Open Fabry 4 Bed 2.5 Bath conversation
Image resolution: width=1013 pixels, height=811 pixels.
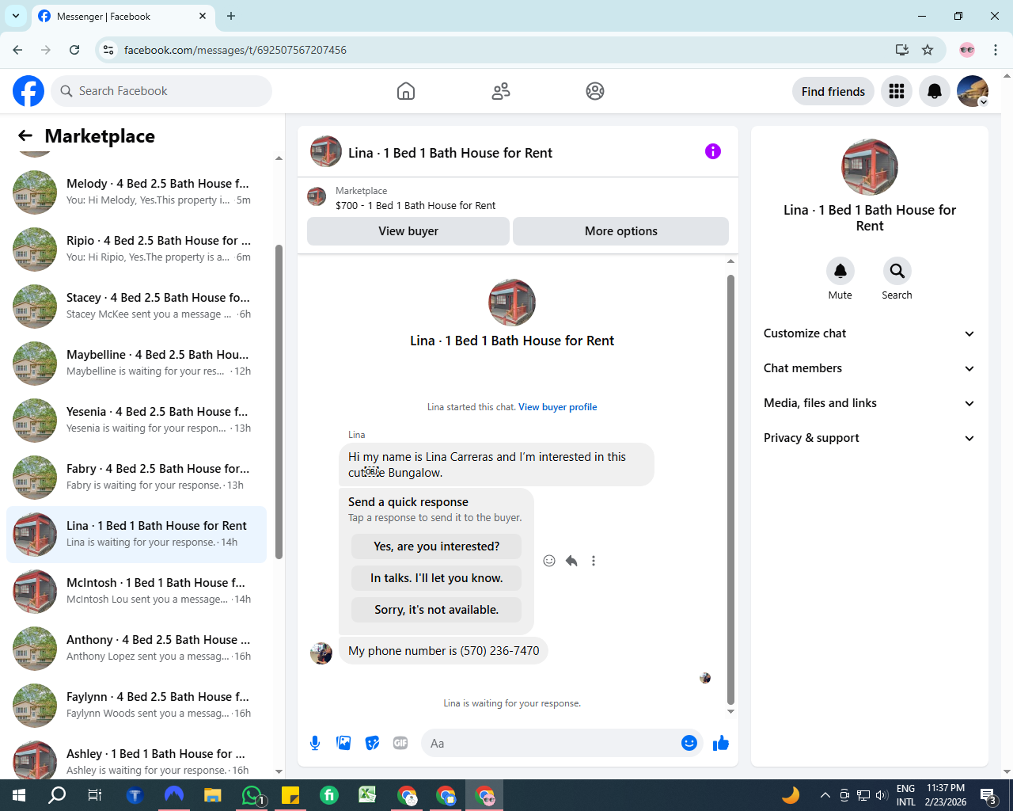click(x=136, y=478)
